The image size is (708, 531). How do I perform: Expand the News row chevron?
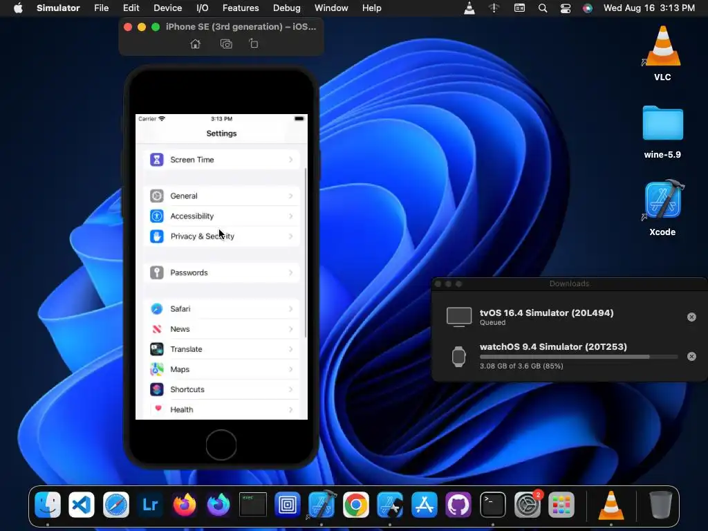(291, 328)
